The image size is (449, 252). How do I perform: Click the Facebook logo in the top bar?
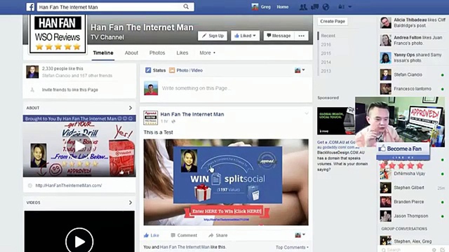point(30,7)
